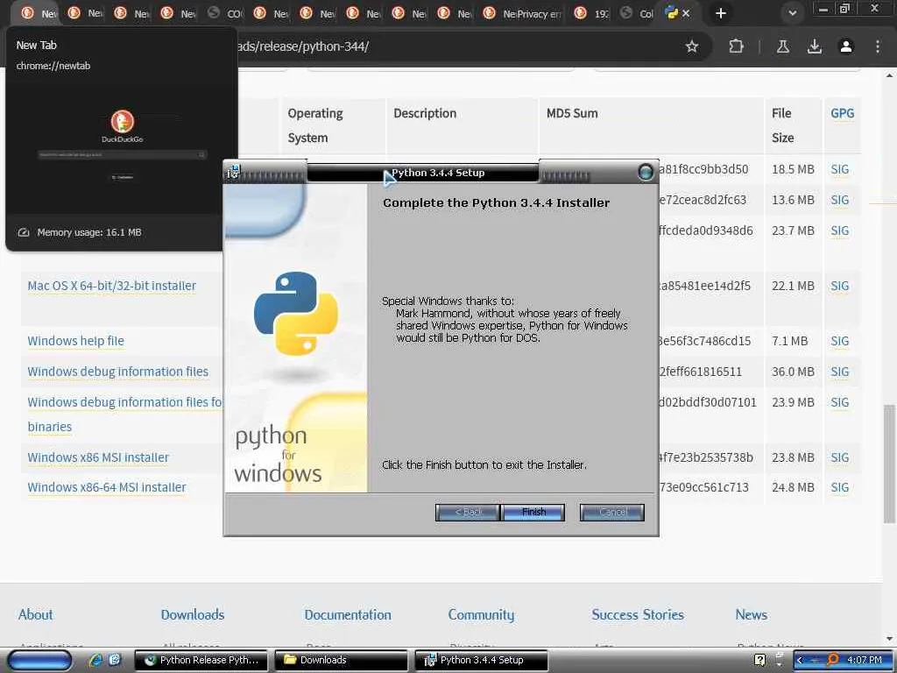Switch to Downloads folder taskbar button
Screen dimensions: 897x673
[x=341, y=660]
